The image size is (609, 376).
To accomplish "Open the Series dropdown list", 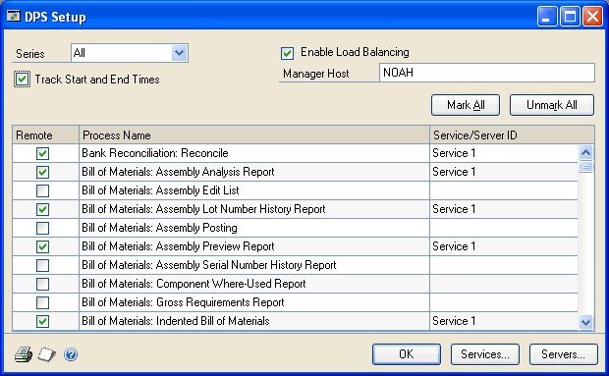I will [179, 53].
